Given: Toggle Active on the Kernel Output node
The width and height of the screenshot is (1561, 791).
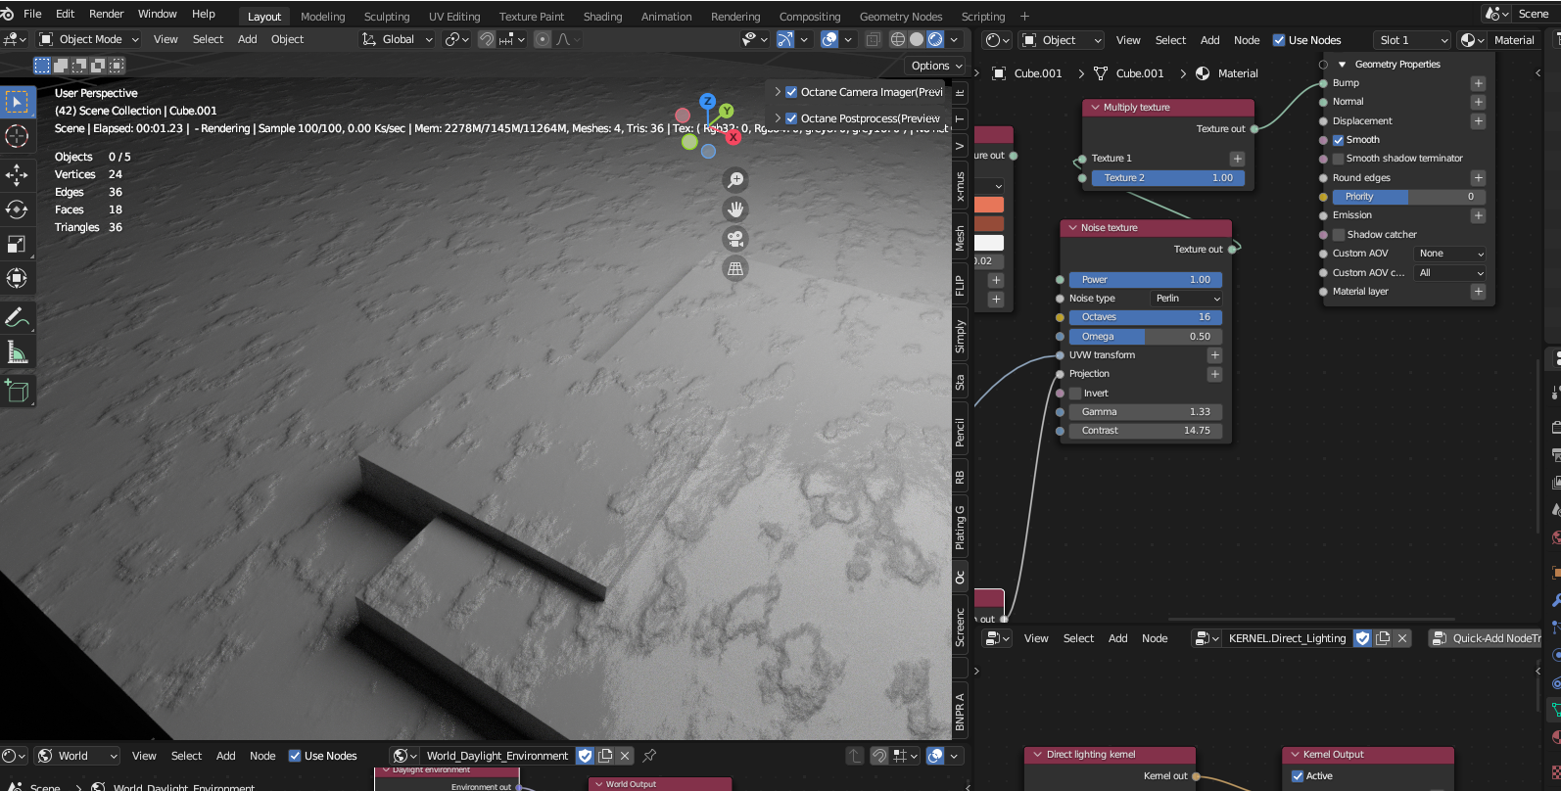Looking at the screenshot, I should [x=1299, y=776].
